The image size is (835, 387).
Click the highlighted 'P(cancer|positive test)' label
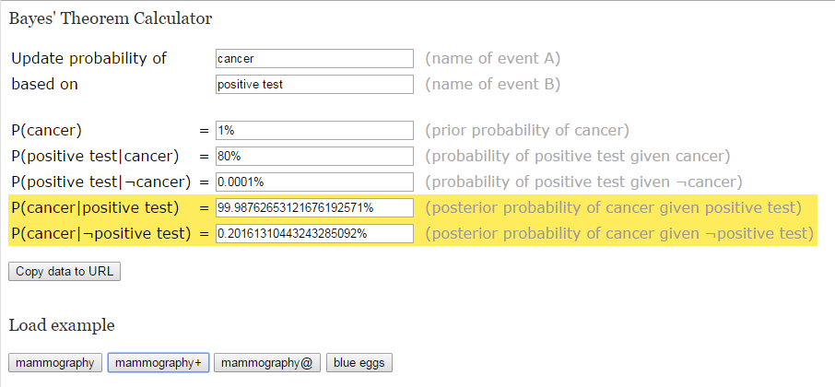pyautogui.click(x=95, y=208)
